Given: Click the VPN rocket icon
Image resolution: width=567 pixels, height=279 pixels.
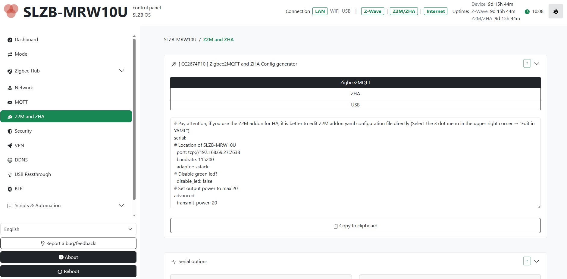Looking at the screenshot, I should coord(10,146).
